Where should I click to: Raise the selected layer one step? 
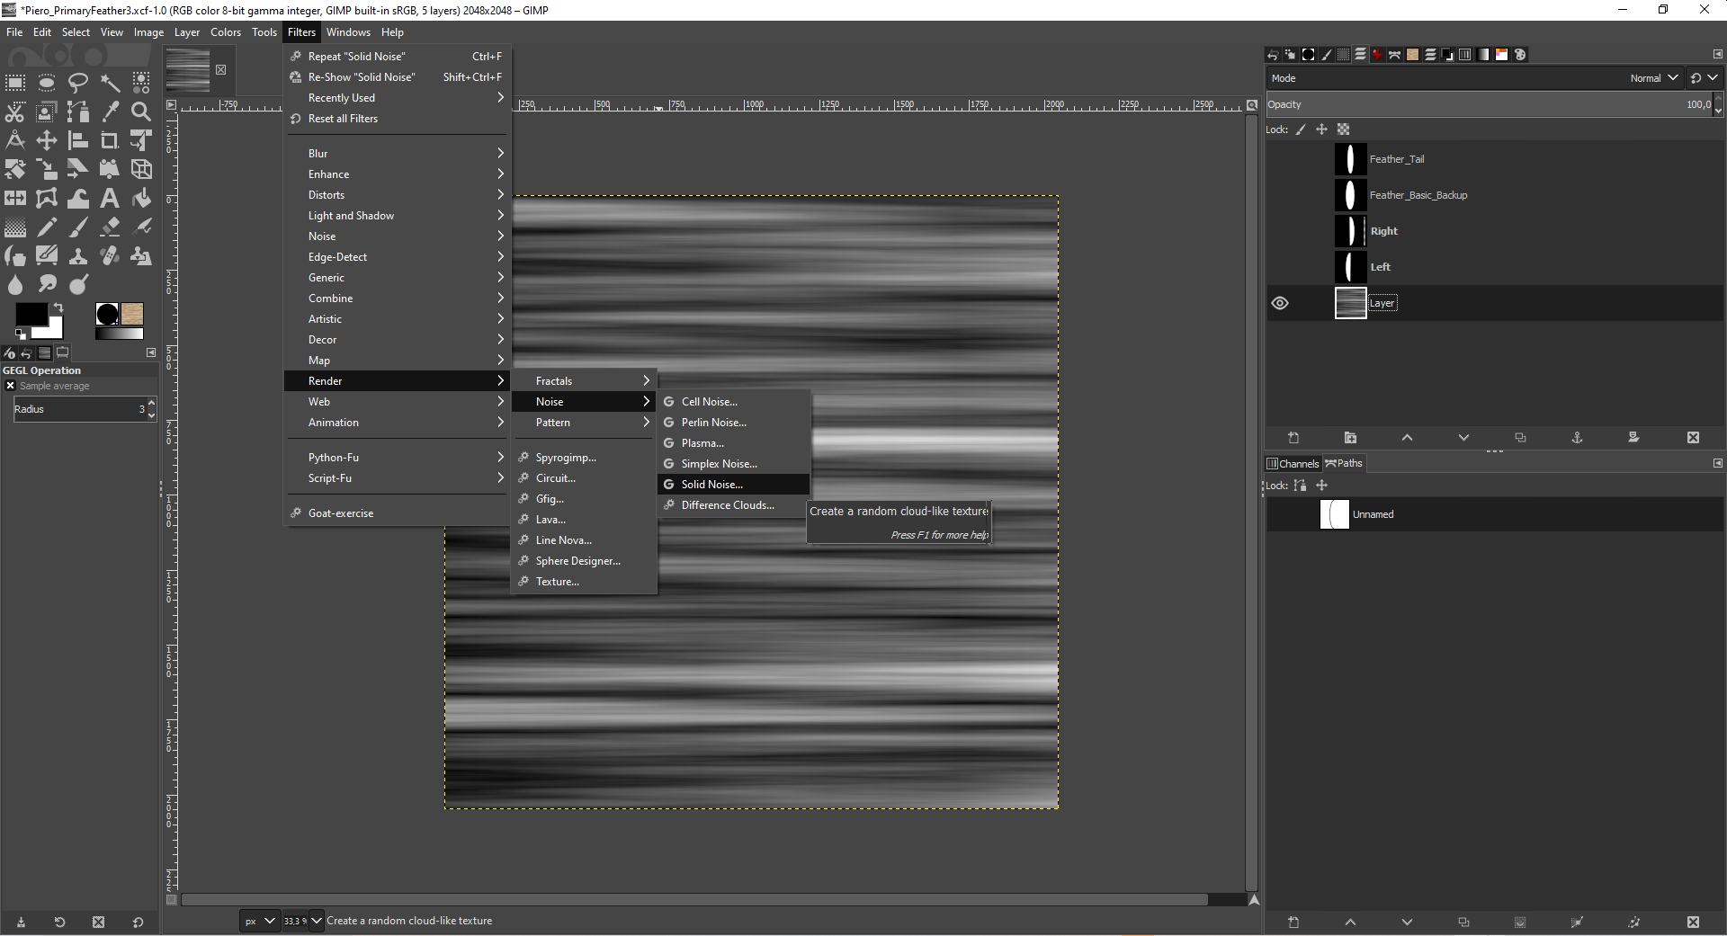1407,438
